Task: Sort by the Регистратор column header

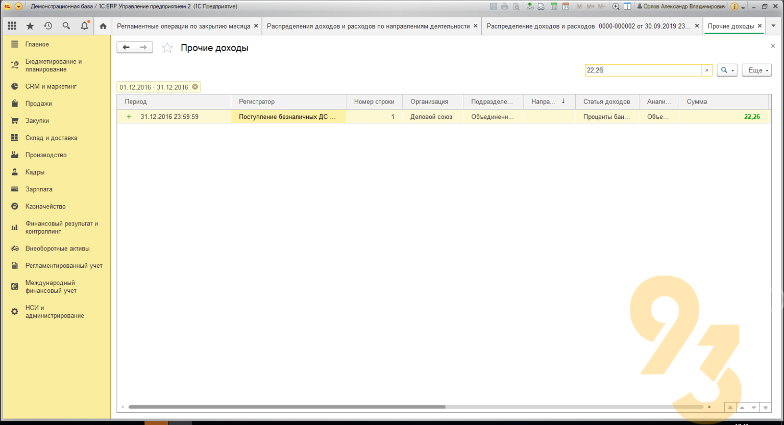Action: click(x=288, y=102)
